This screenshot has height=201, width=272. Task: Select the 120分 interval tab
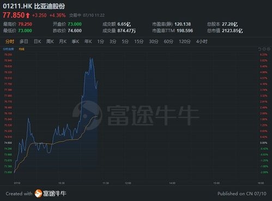click(185, 41)
